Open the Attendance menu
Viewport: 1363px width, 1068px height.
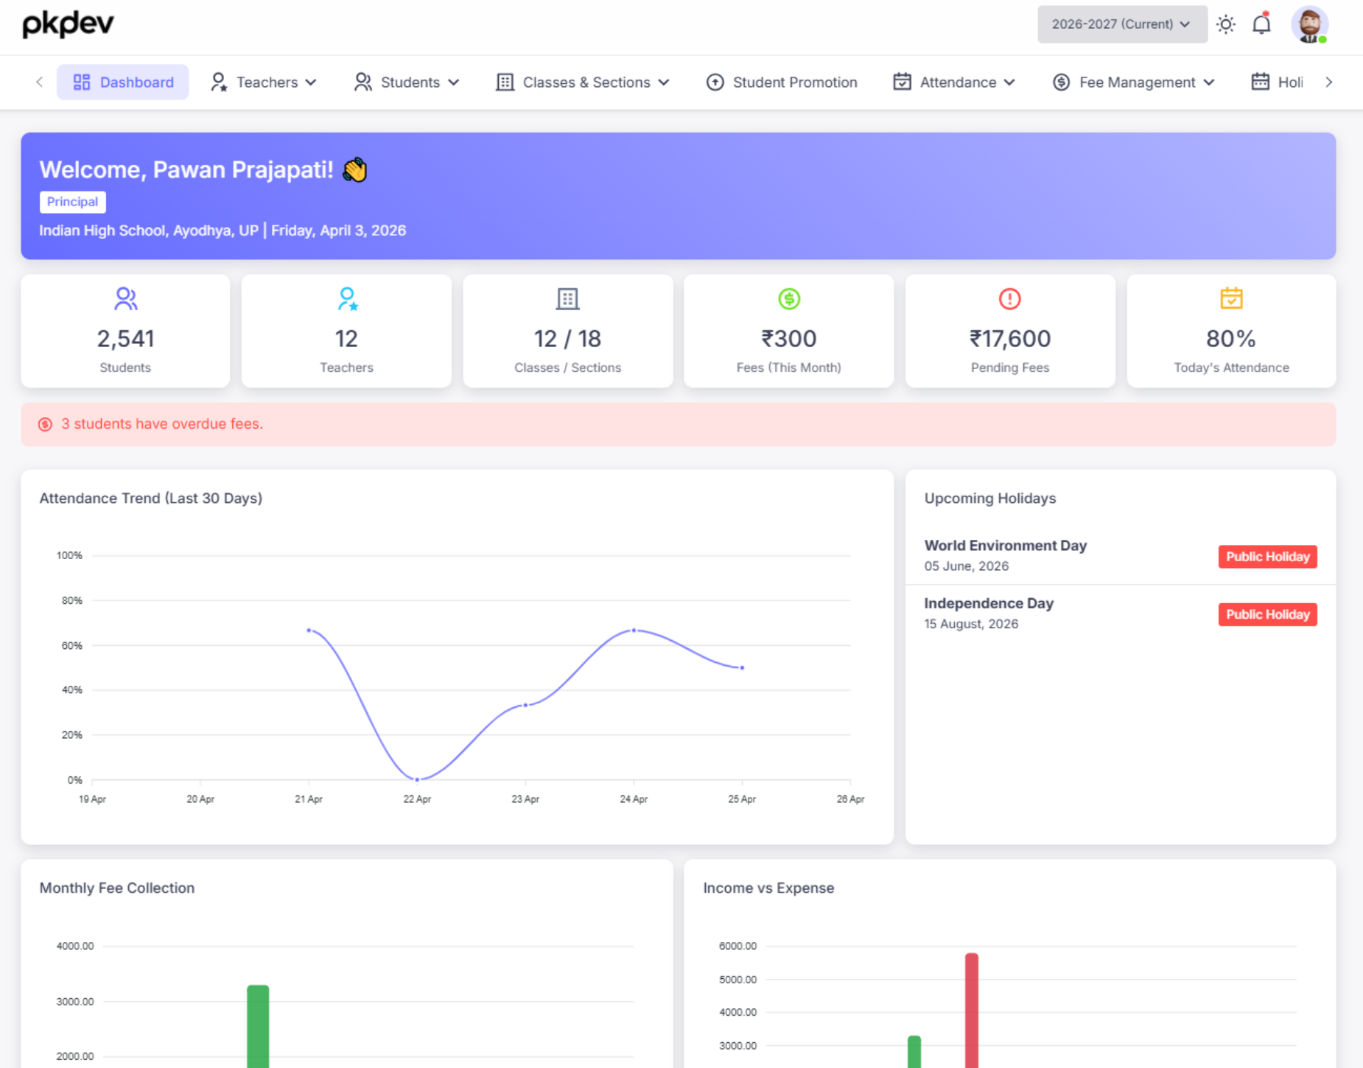click(954, 82)
